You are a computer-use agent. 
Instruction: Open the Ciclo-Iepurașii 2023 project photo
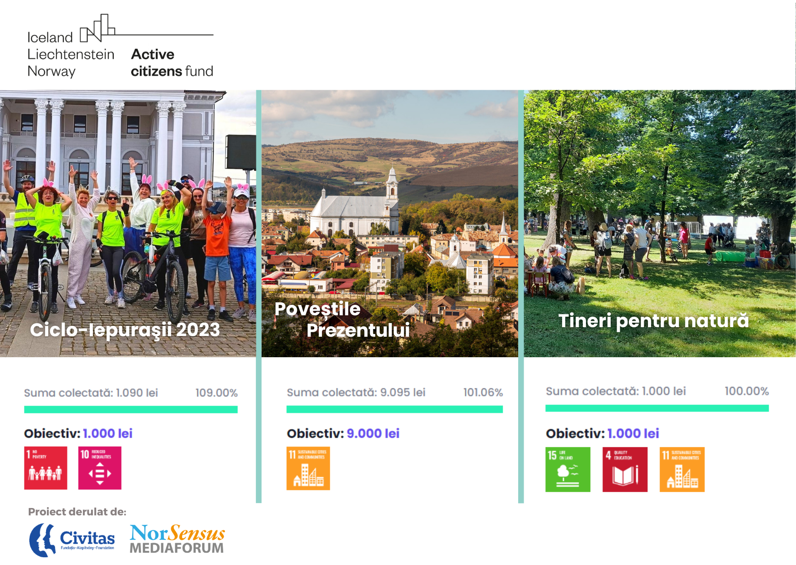pyautogui.click(x=128, y=223)
